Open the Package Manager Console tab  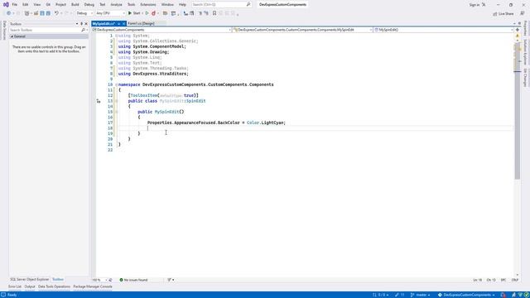coord(93,286)
